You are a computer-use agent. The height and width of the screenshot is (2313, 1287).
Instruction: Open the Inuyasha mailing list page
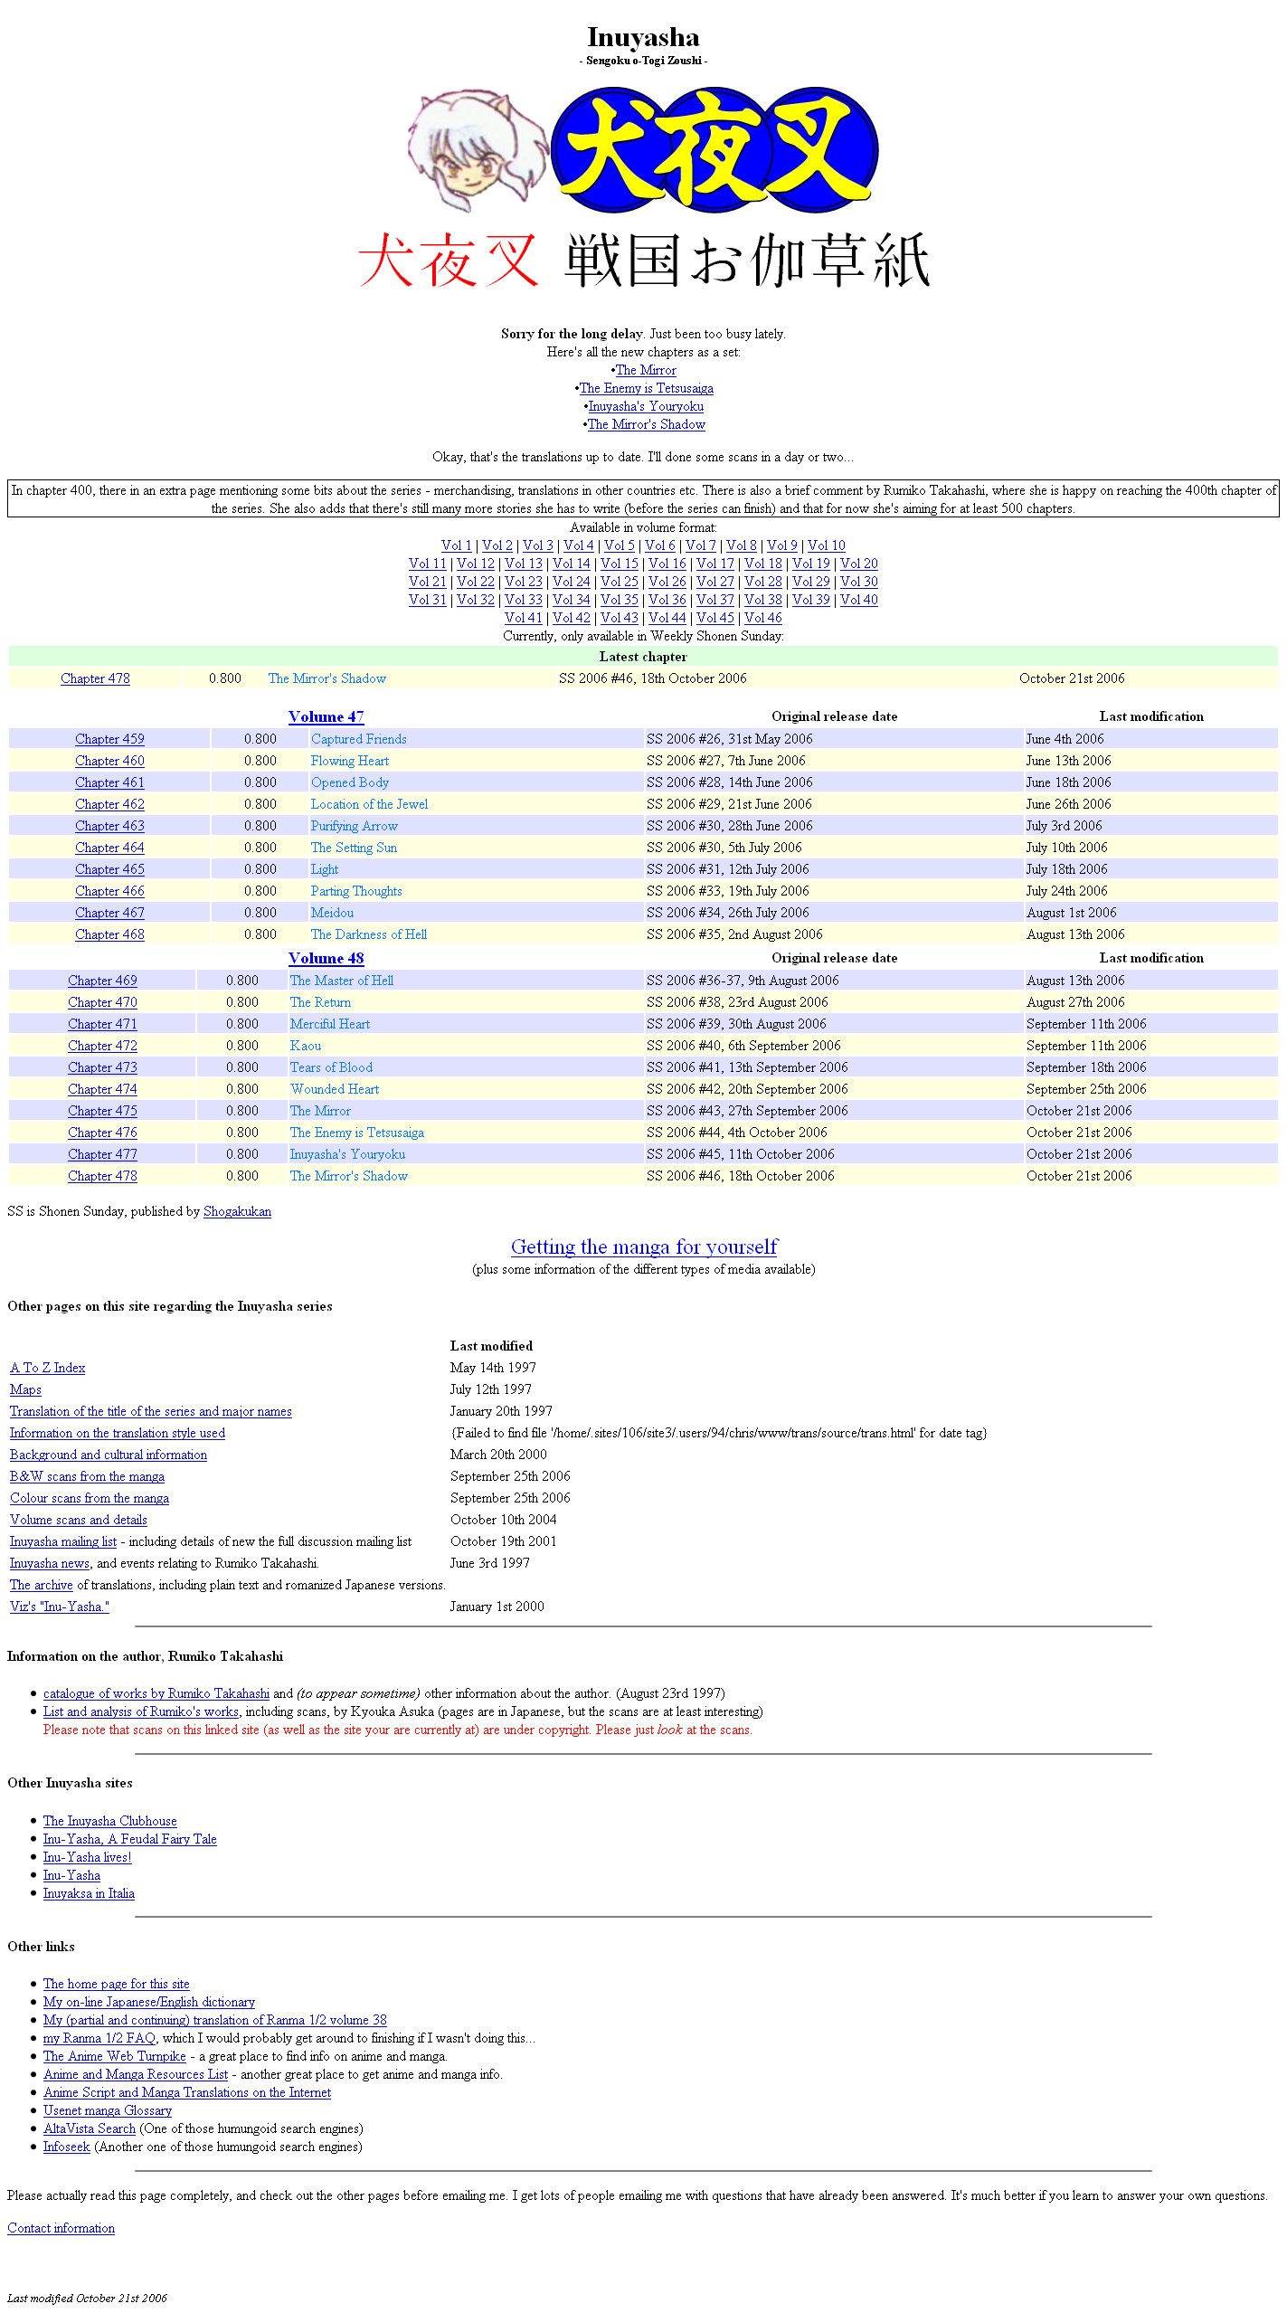coord(63,1541)
